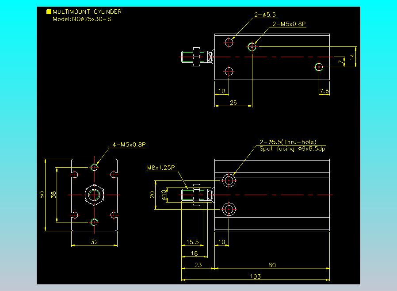The width and height of the screenshot is (397, 291).
Task: Click the 50 height dimension
Action: (42, 195)
